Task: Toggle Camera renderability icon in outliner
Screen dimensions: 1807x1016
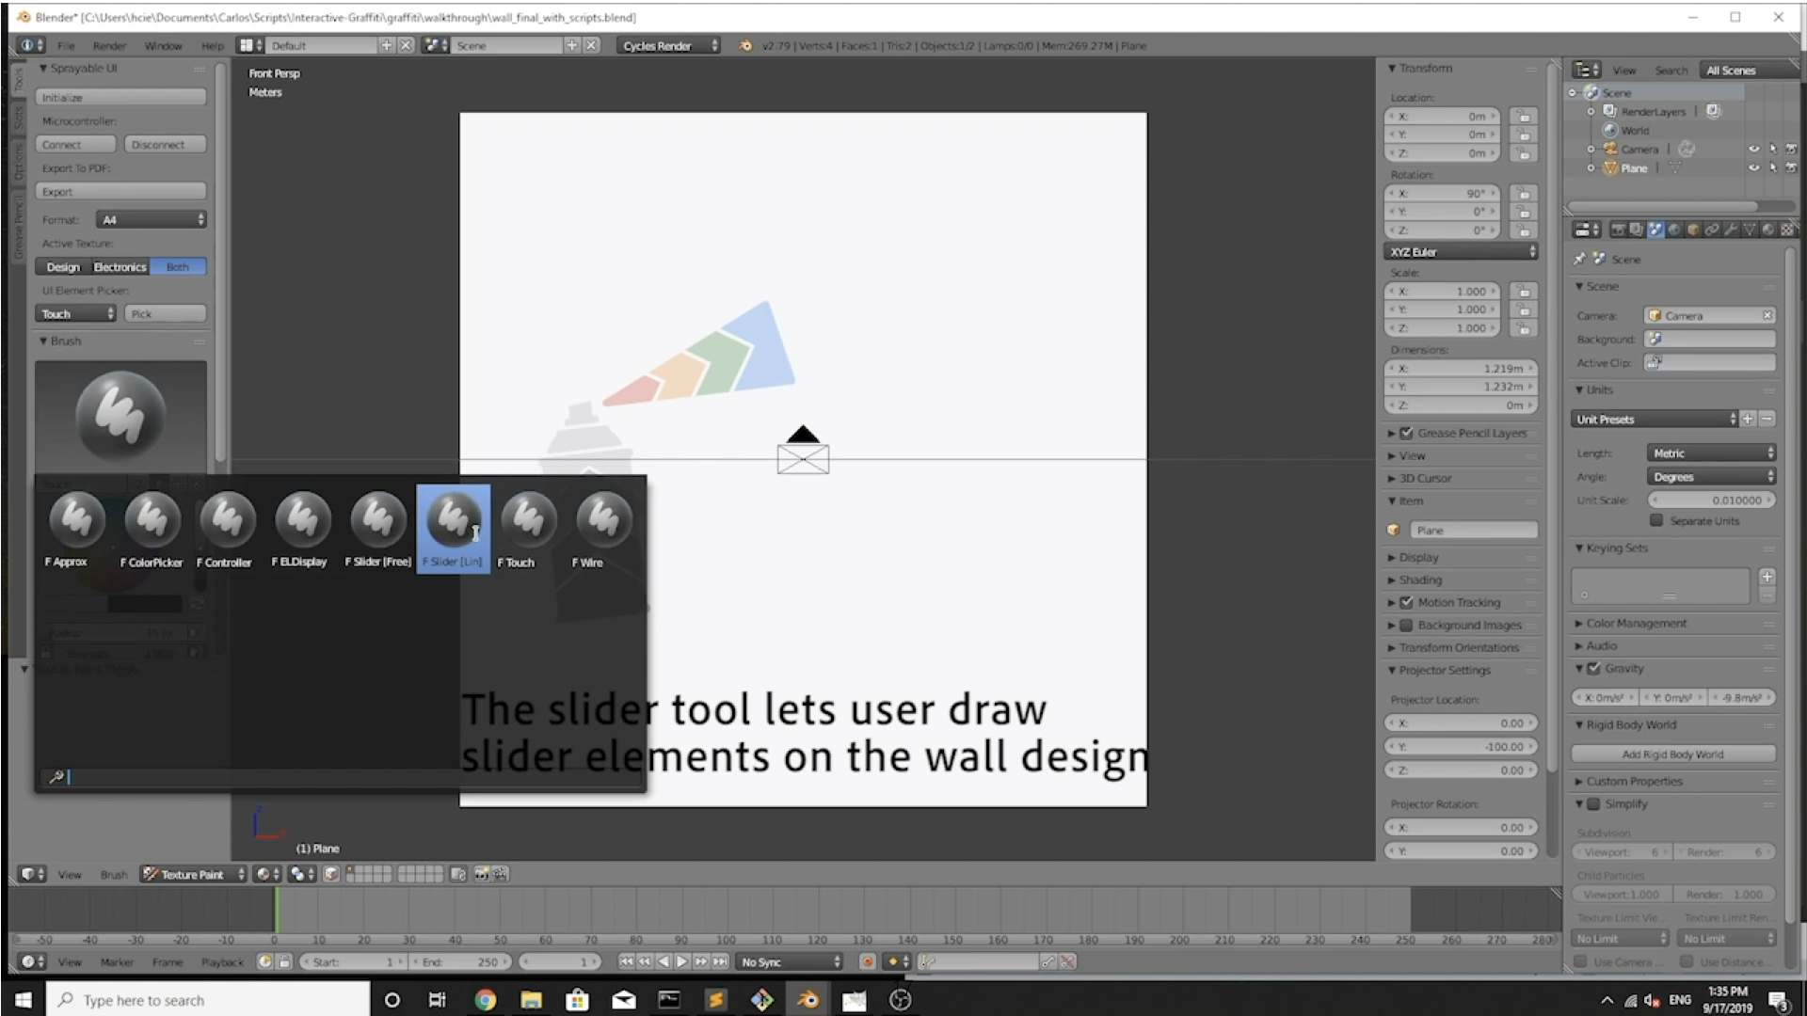Action: (x=1790, y=149)
